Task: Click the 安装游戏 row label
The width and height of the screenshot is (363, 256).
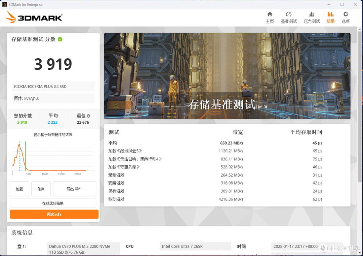Action: (116, 183)
